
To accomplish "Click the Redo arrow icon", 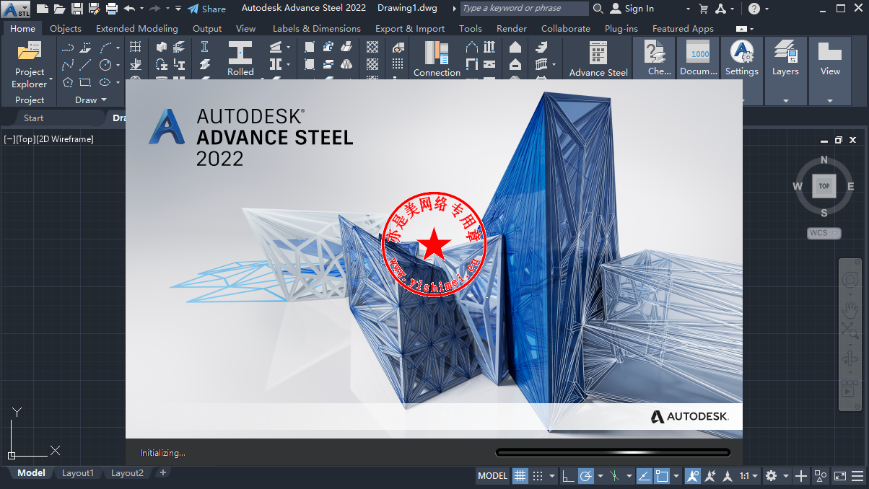I will [x=154, y=9].
